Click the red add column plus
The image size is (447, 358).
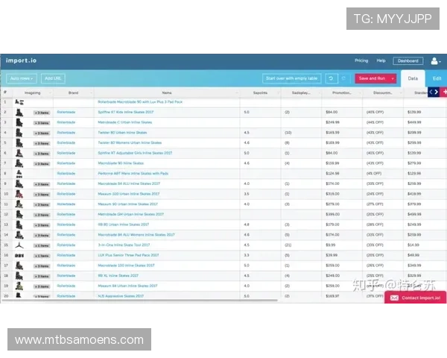coord(444,92)
